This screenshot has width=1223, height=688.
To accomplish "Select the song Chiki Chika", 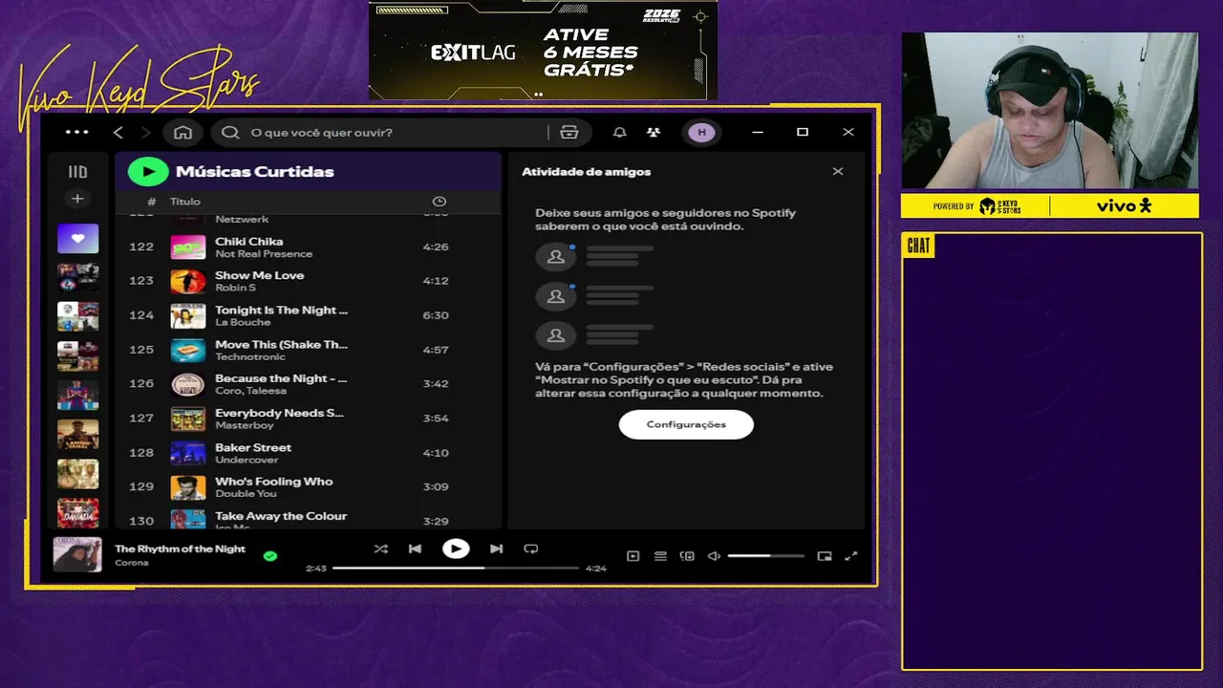I will click(248, 242).
